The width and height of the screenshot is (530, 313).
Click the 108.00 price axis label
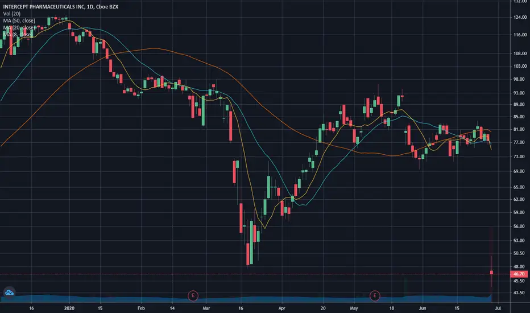pyautogui.click(x=520, y=53)
